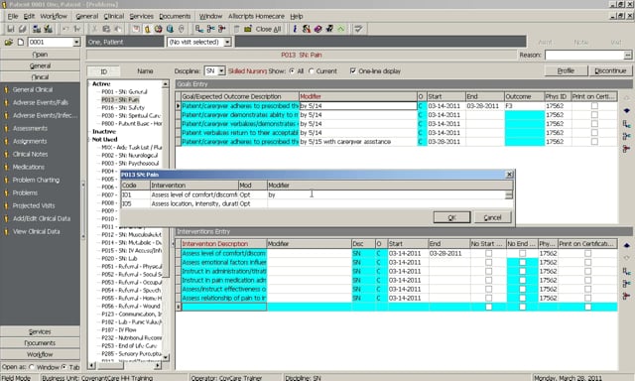Click the Discontinue button
Screen dimensions: 635x381
pyautogui.click(x=610, y=70)
